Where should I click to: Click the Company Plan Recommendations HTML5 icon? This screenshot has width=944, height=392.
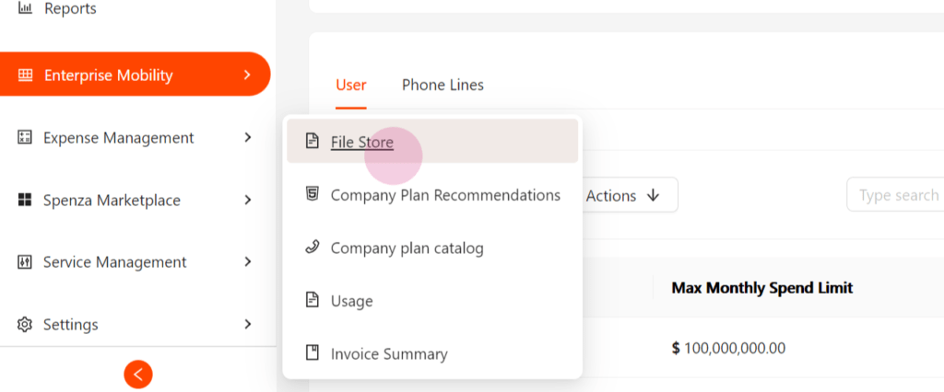coord(312,194)
